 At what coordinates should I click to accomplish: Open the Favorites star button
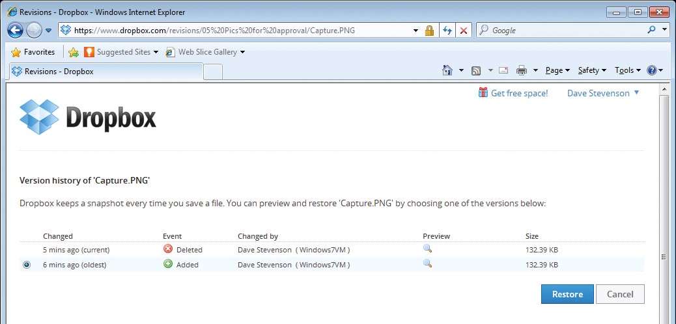pos(33,52)
